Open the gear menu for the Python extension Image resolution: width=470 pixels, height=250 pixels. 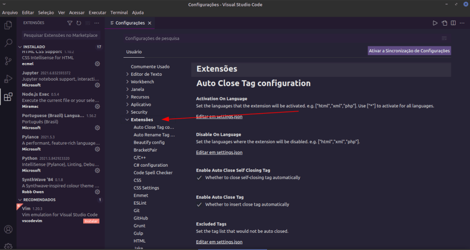[x=97, y=170]
